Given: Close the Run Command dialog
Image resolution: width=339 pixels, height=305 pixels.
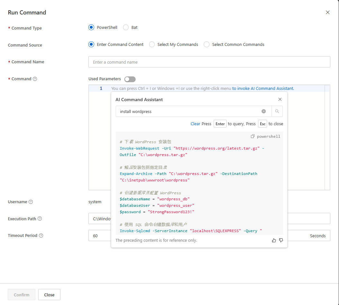Looking at the screenshot, I should (x=327, y=13).
